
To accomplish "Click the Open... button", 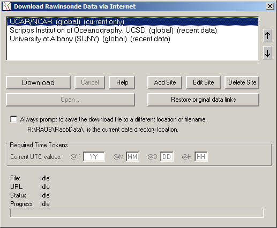I will tap(70, 100).
